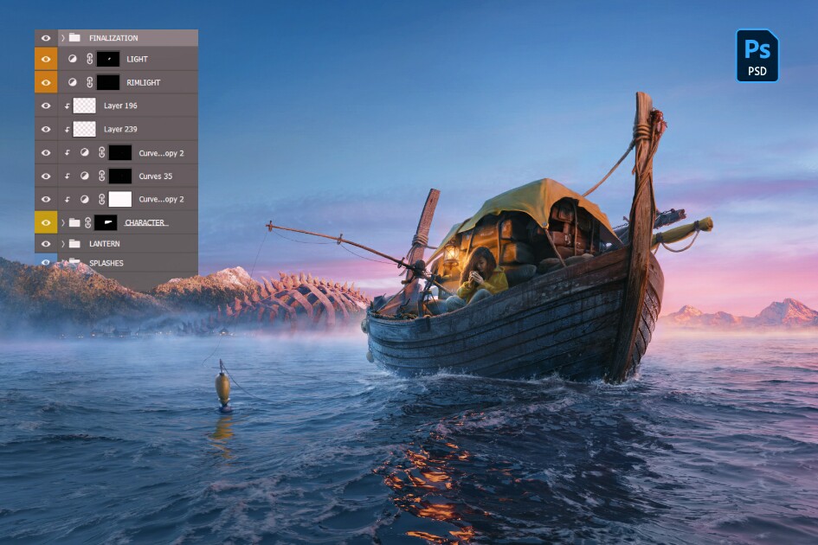Click the Curves 35 adjustment layer icon
Viewport: 818px width, 545px height.
(85, 176)
